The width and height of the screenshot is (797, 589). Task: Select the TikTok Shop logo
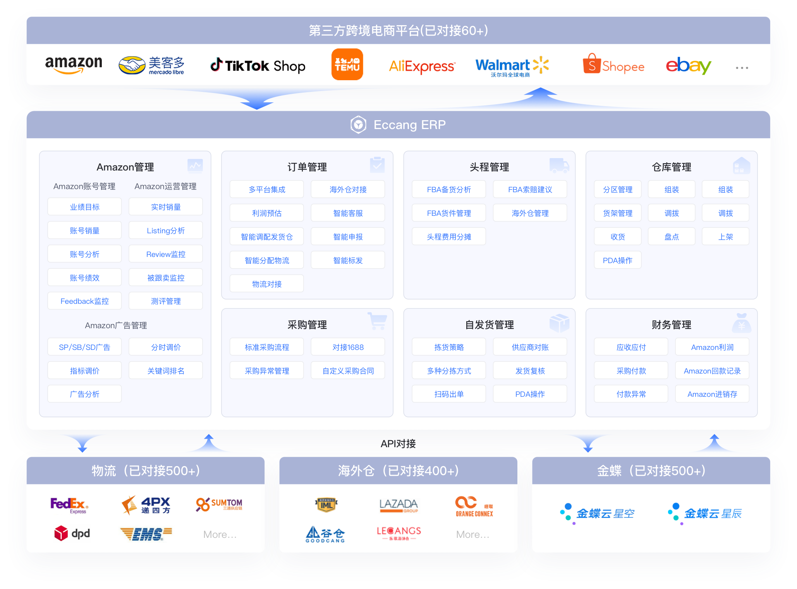257,66
